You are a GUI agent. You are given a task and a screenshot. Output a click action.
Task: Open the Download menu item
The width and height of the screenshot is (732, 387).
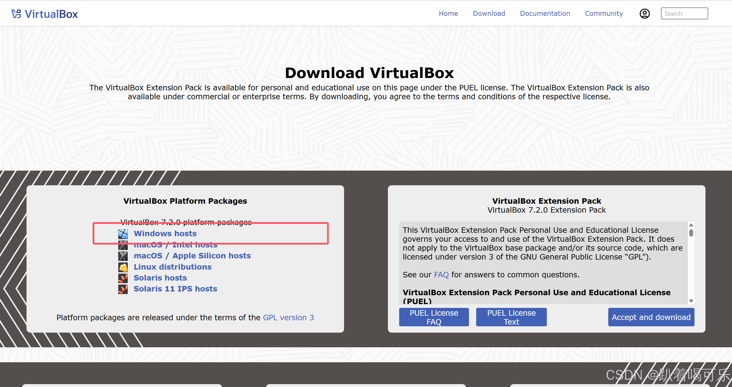pyautogui.click(x=489, y=14)
